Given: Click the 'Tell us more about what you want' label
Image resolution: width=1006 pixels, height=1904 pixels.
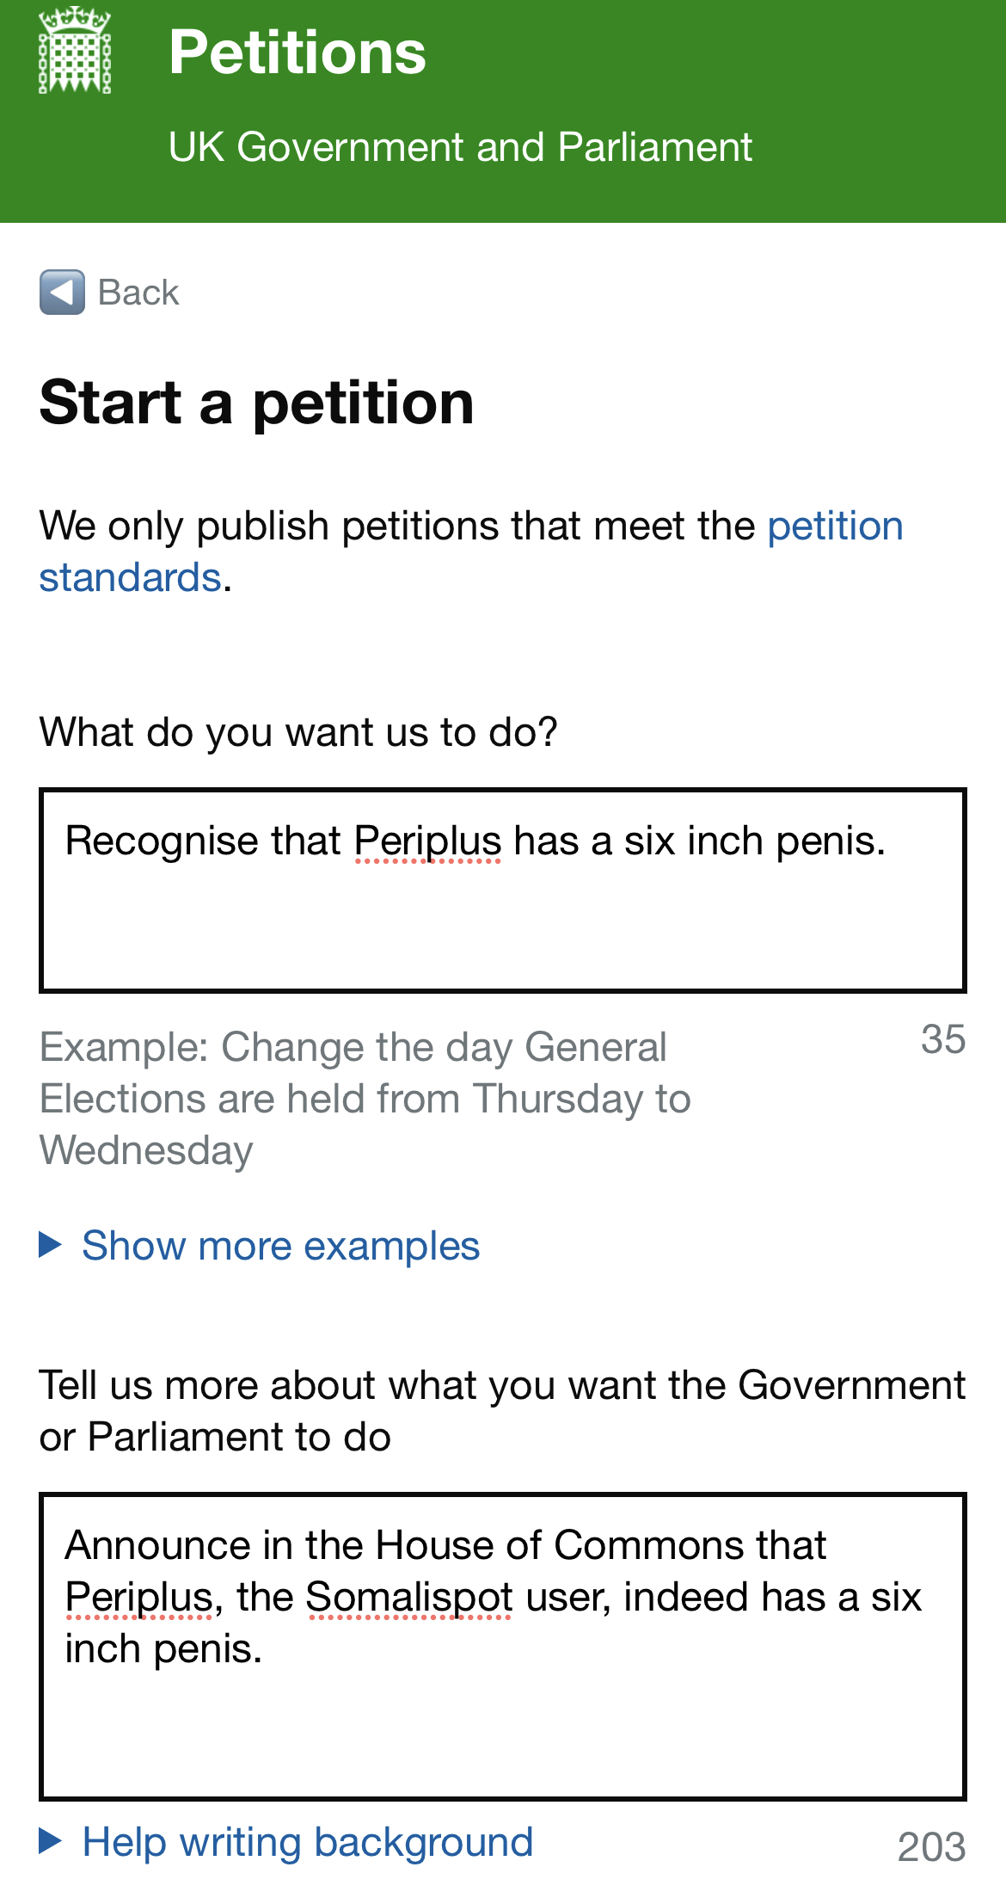Looking at the screenshot, I should click(502, 1411).
